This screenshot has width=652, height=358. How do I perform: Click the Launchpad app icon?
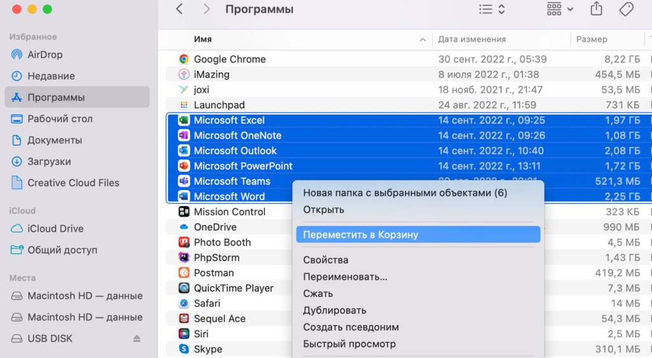click(184, 104)
